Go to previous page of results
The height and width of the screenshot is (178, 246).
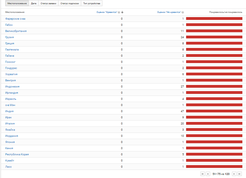[x=208, y=174]
